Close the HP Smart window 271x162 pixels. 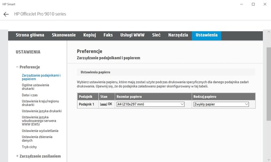tap(265, 4)
